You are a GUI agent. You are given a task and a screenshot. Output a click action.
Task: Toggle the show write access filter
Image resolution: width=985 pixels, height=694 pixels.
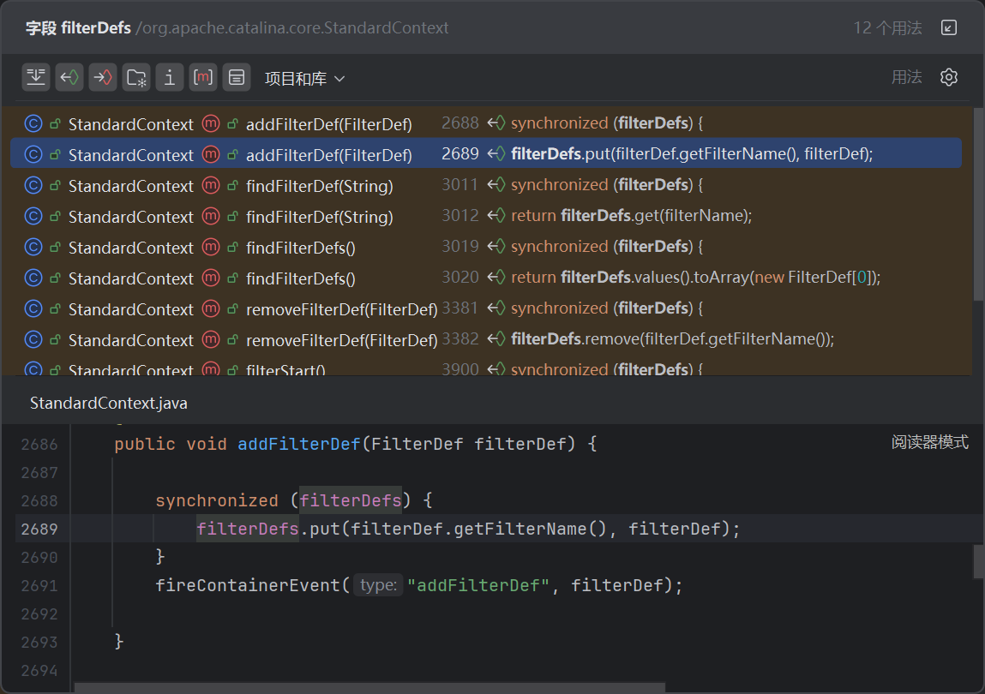click(x=103, y=77)
